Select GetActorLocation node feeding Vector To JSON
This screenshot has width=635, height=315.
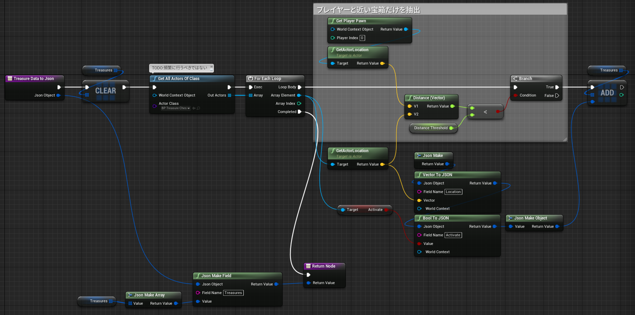click(358, 158)
